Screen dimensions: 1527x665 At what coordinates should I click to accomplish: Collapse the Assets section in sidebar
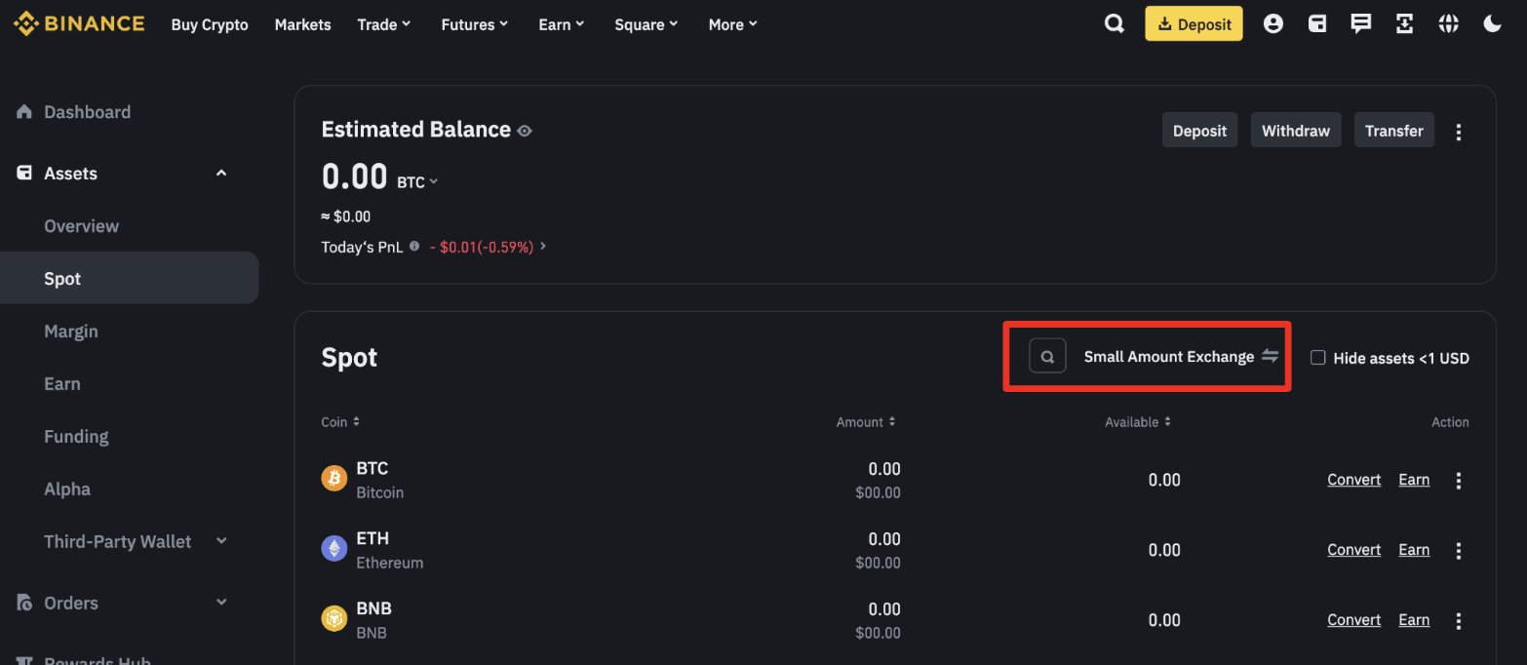(x=221, y=174)
